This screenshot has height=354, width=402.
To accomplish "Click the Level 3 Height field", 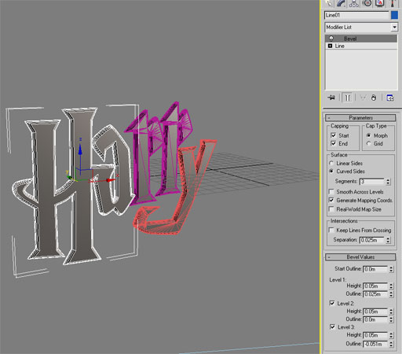I will point(375,335).
